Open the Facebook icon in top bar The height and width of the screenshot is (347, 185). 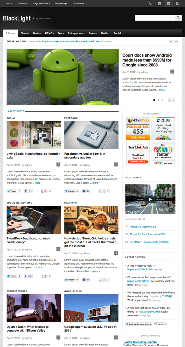(159, 3)
